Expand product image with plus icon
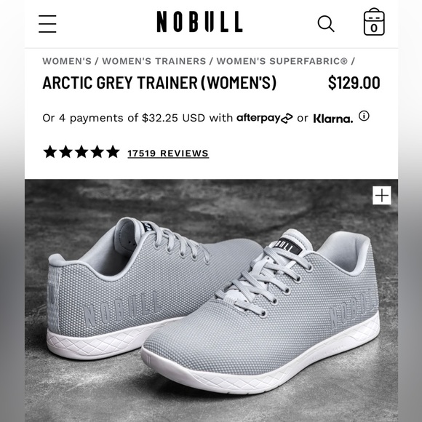 [x=382, y=195]
